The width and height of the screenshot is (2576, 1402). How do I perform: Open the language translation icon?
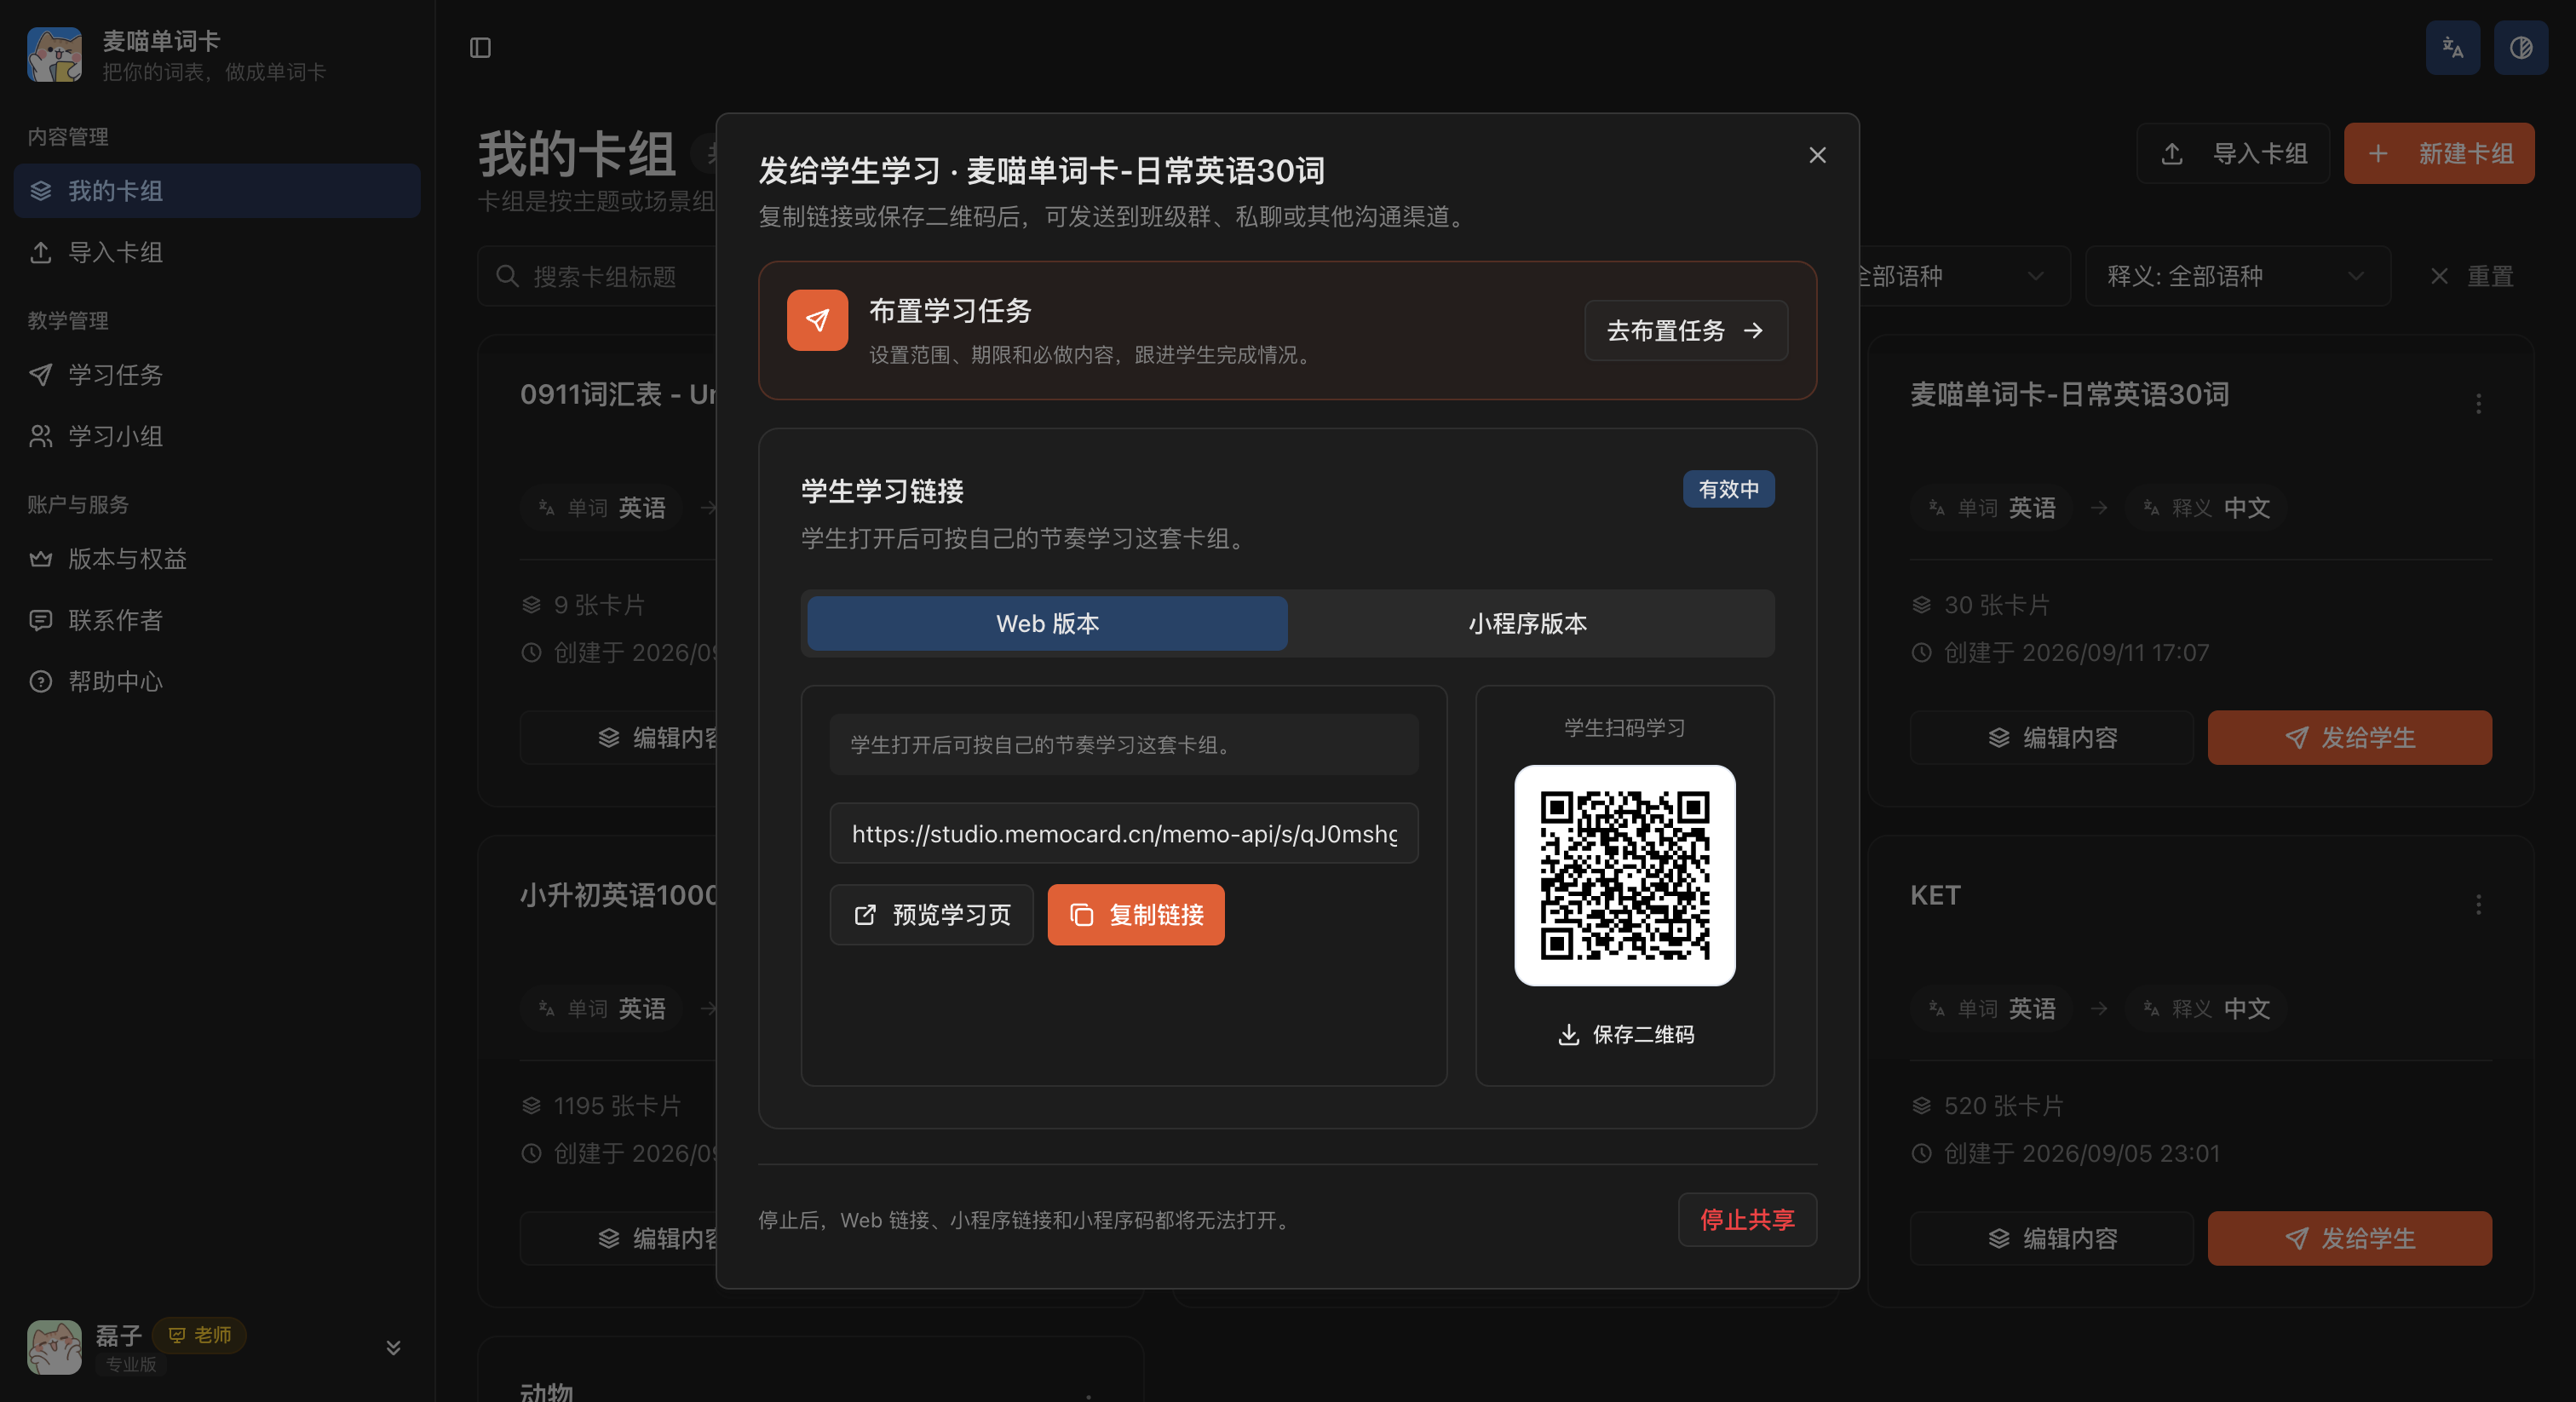(2452, 48)
